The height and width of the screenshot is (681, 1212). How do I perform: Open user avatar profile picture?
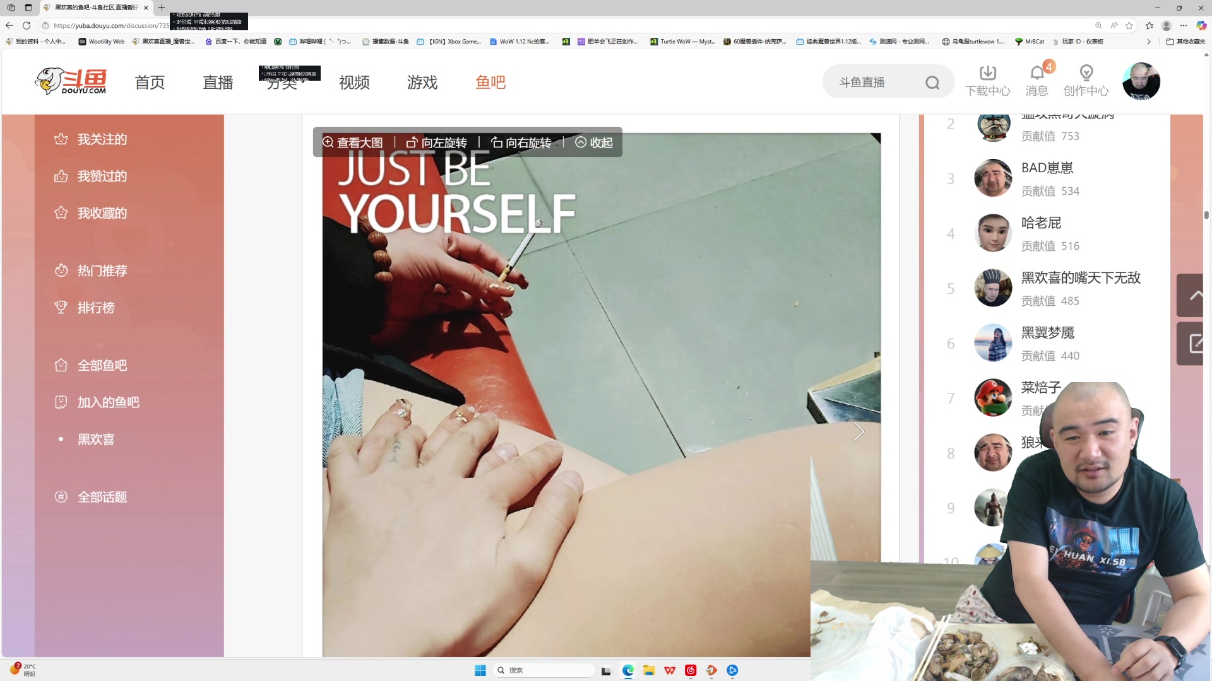point(1141,81)
